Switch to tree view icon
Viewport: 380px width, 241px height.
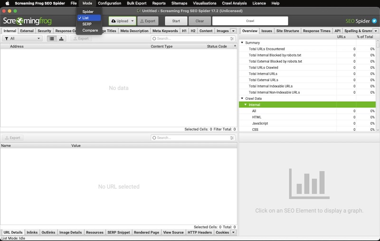tap(61, 39)
